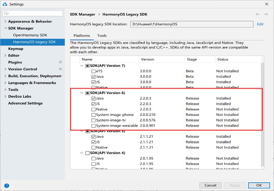Uncheck JS 2.2.0.3 checkbox
This screenshot has width=274, height=191.
(93, 104)
